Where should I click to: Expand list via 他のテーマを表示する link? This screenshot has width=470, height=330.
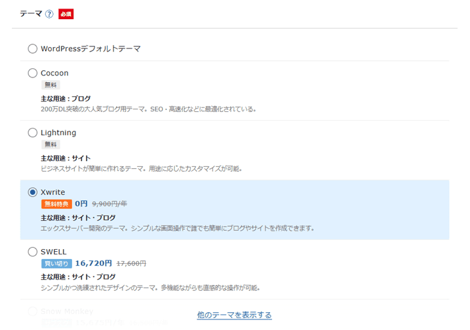tap(234, 315)
